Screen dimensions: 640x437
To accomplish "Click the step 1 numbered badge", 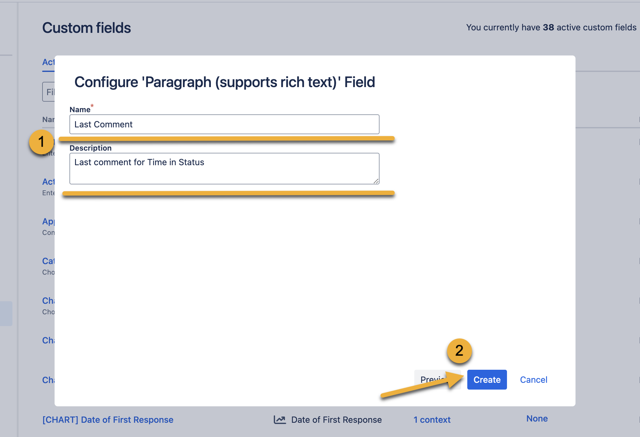I will pyautogui.click(x=42, y=142).
